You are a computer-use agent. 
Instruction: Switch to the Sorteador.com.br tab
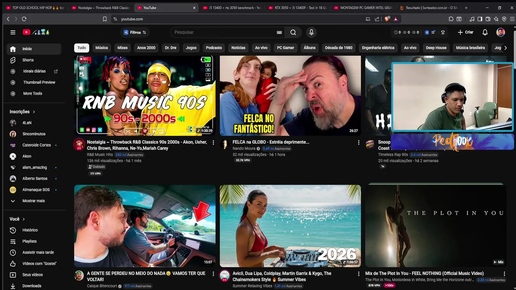429,8
